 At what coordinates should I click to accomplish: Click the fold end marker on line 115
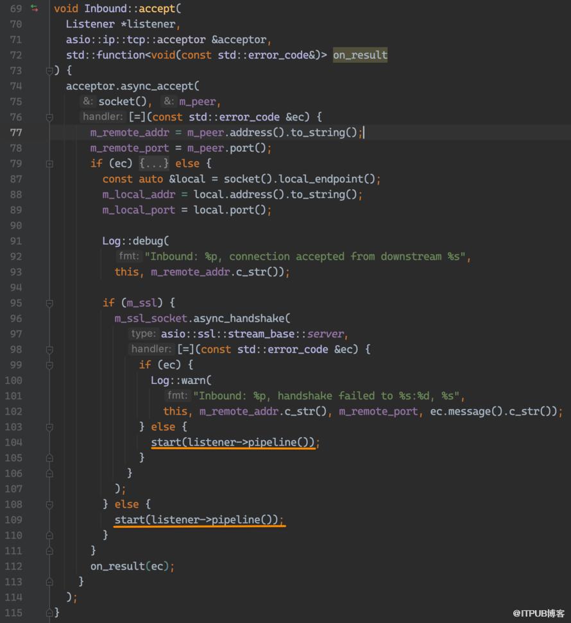[x=49, y=613]
